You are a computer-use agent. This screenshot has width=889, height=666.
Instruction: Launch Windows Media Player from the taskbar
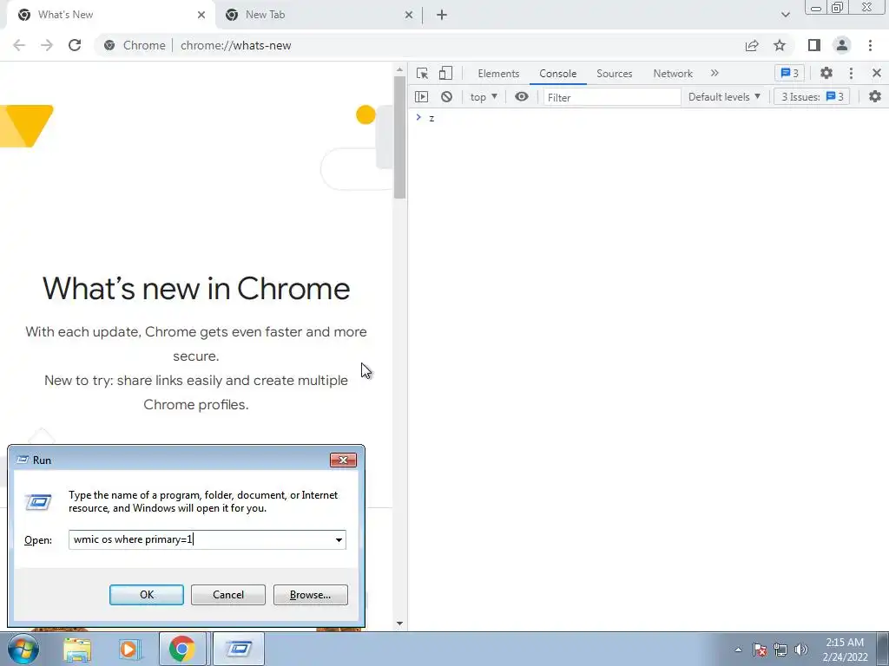point(129,649)
